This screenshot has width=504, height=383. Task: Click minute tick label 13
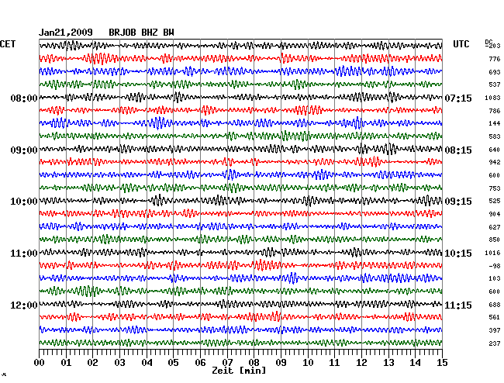tap(388, 363)
